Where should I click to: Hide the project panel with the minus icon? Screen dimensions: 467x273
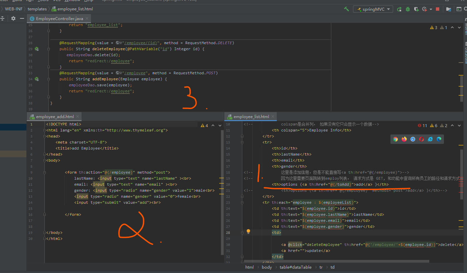pos(22,18)
